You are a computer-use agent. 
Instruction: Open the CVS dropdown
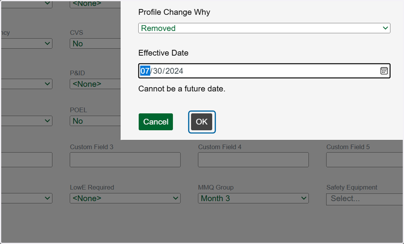point(95,44)
